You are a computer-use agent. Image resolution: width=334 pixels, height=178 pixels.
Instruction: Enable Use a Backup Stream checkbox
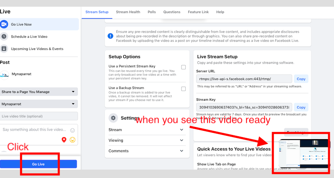coord(184,89)
